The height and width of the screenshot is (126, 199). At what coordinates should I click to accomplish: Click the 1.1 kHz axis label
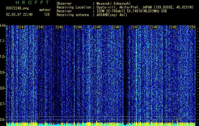point(3,41)
